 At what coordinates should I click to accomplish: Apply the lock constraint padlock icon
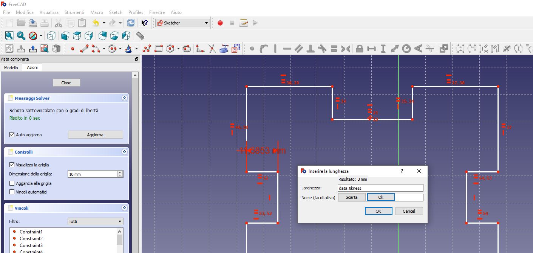[x=360, y=49]
